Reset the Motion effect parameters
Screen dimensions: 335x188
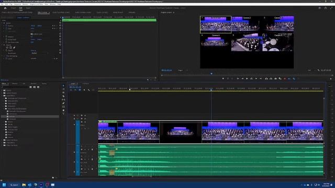coord(60,23)
